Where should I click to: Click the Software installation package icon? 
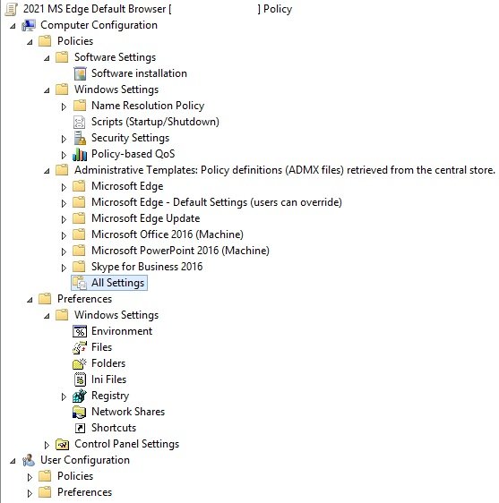pyautogui.click(x=80, y=73)
